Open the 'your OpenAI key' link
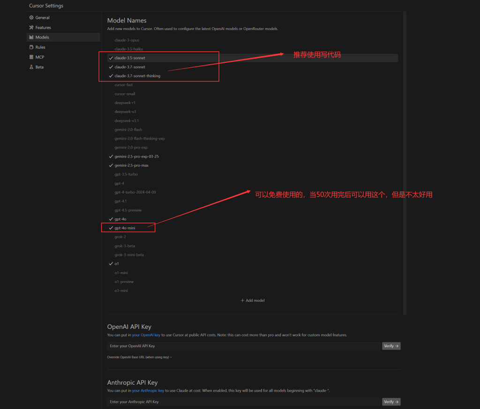Screen dimensions: 480x409 146,335
